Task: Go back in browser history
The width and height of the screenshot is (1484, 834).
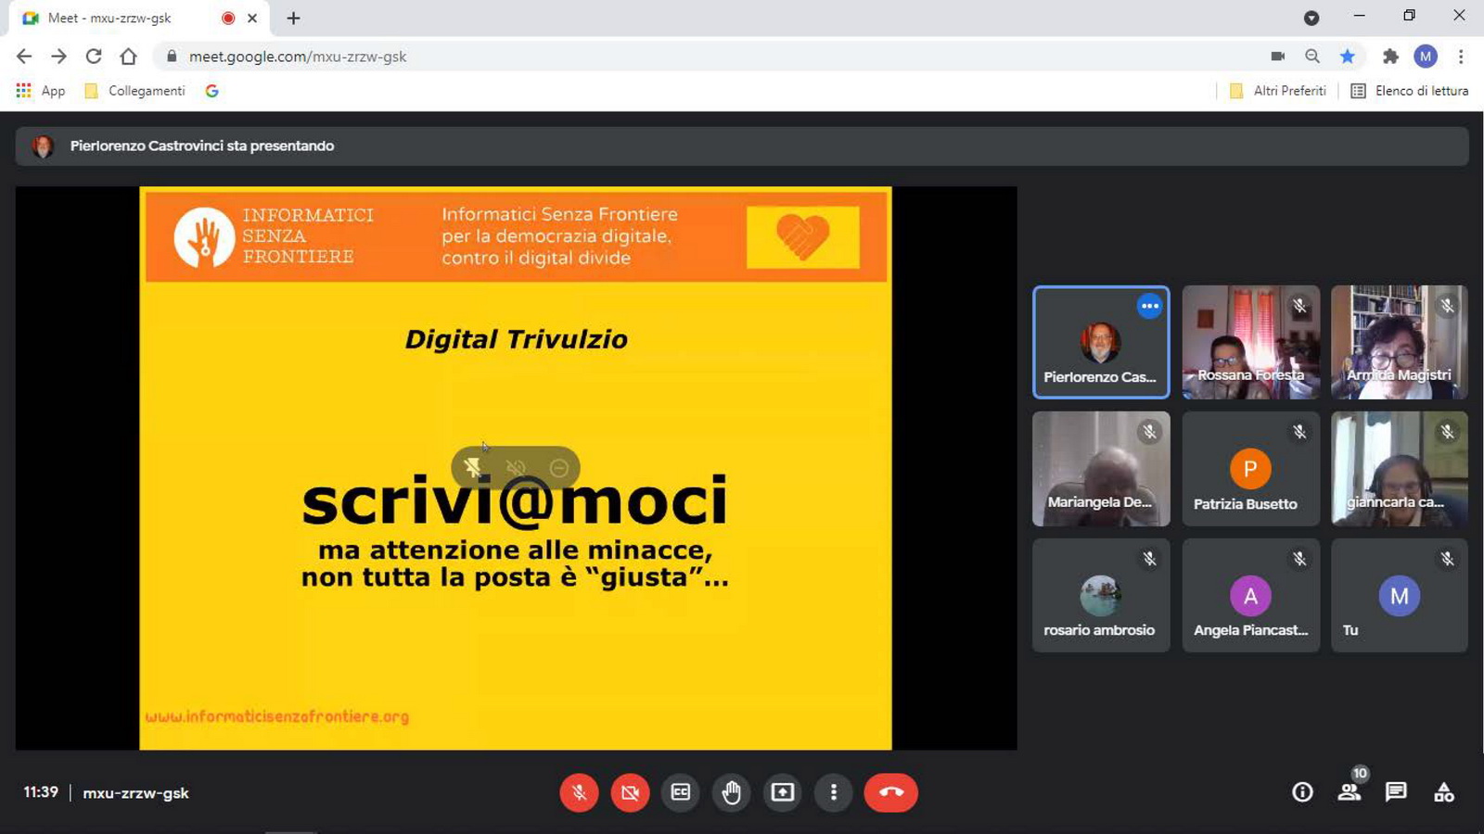Action: tap(24, 57)
